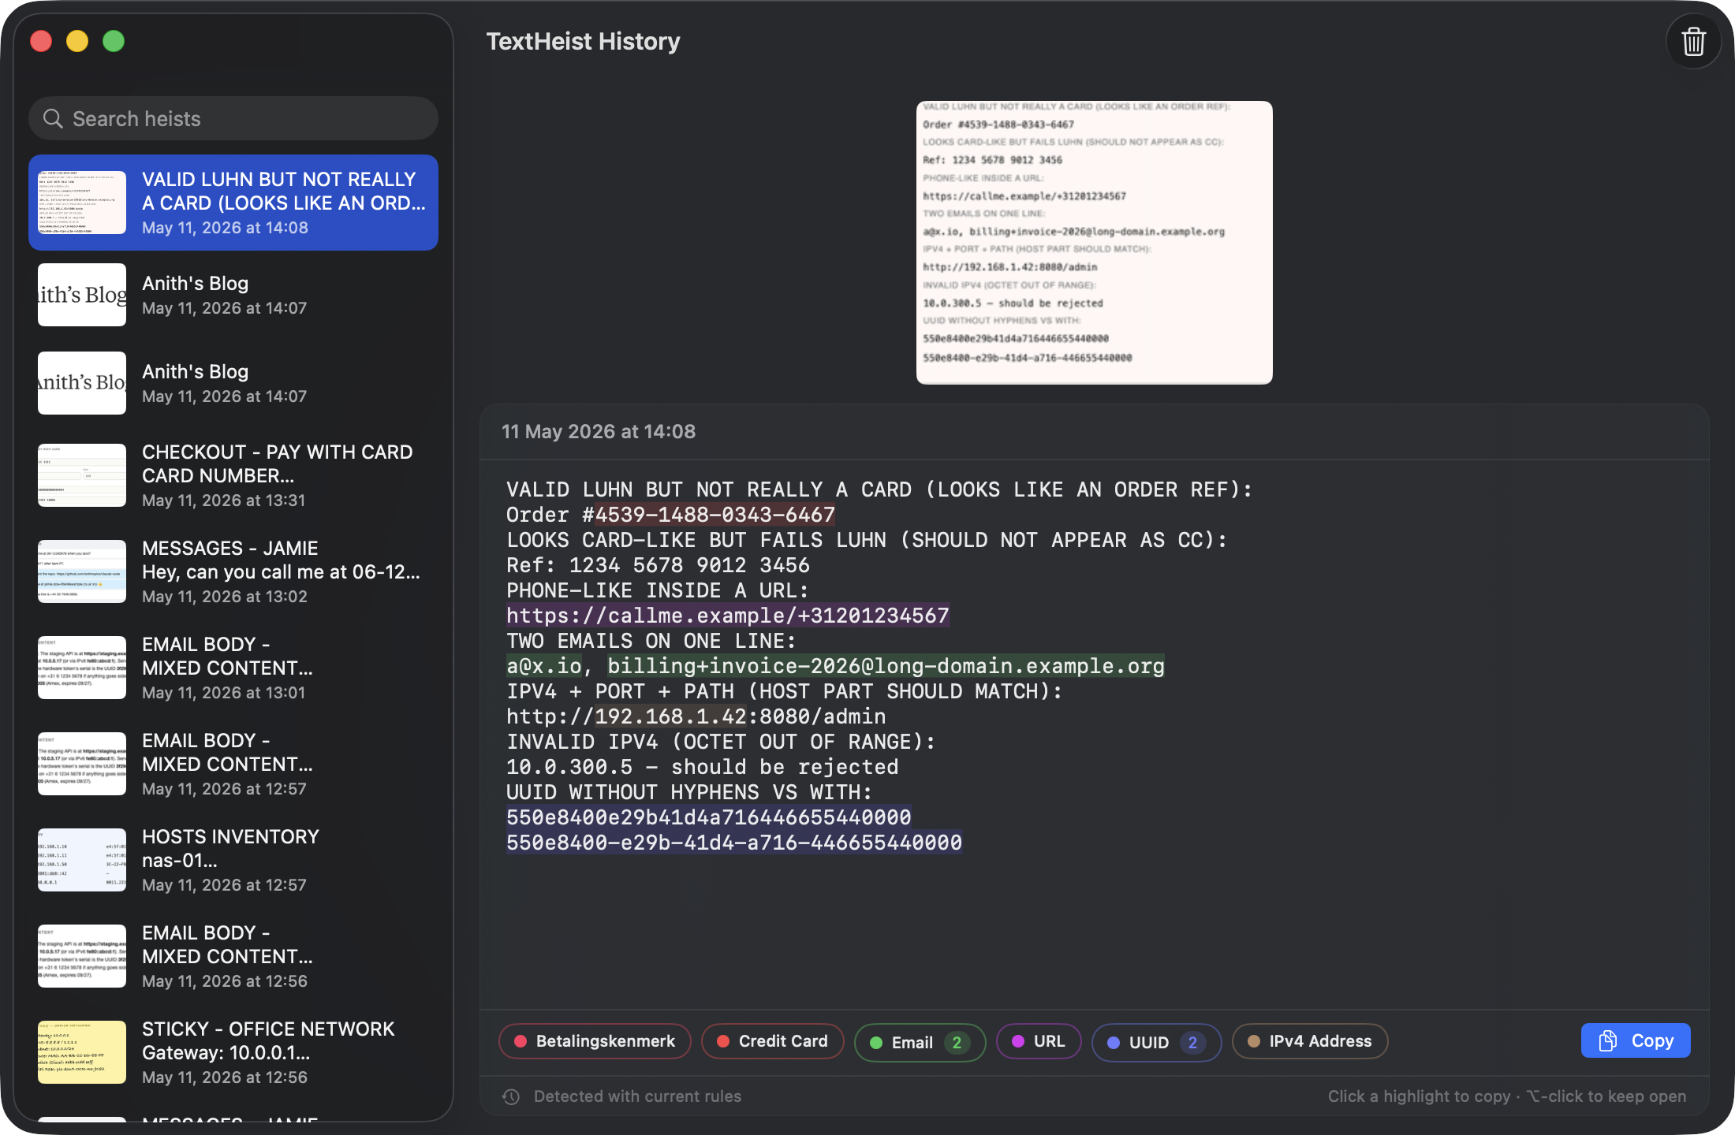Click the trash icon to delete history
This screenshot has width=1735, height=1135.
pos(1693,42)
